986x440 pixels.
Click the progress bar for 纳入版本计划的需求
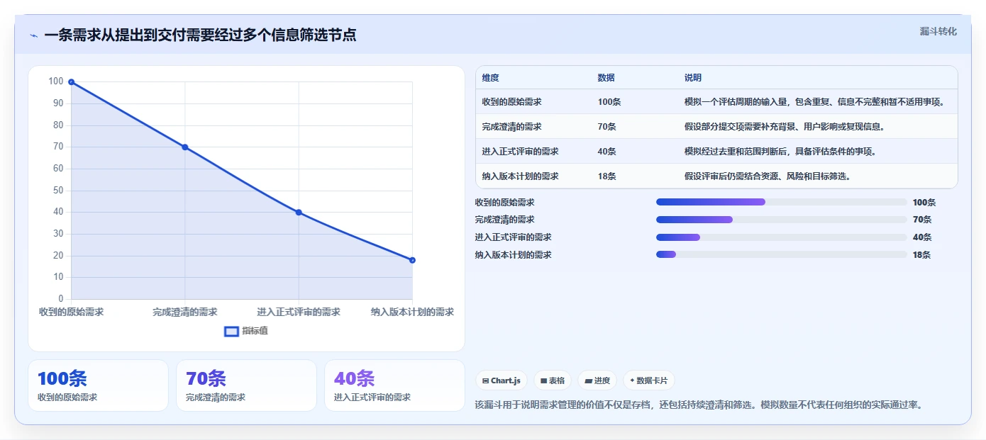pos(782,254)
